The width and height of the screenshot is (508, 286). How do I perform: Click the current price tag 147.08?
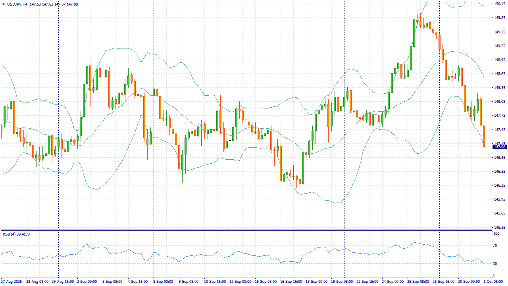[499, 147]
